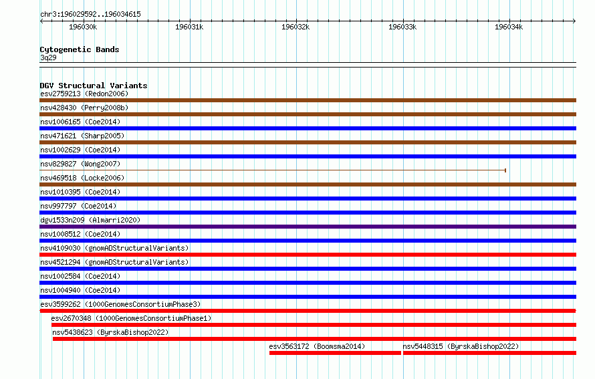This screenshot has height=379, width=595.
Task: Click the DGV Structural Variants track title
Action: click(94, 86)
